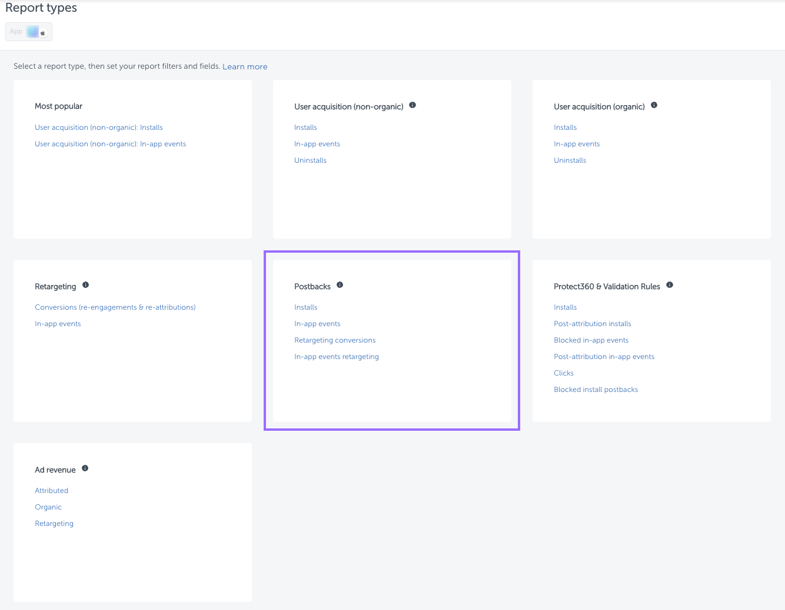The height and width of the screenshot is (610, 785).
Task: Select In-app events under User acquisition (organic)
Action: coord(577,144)
